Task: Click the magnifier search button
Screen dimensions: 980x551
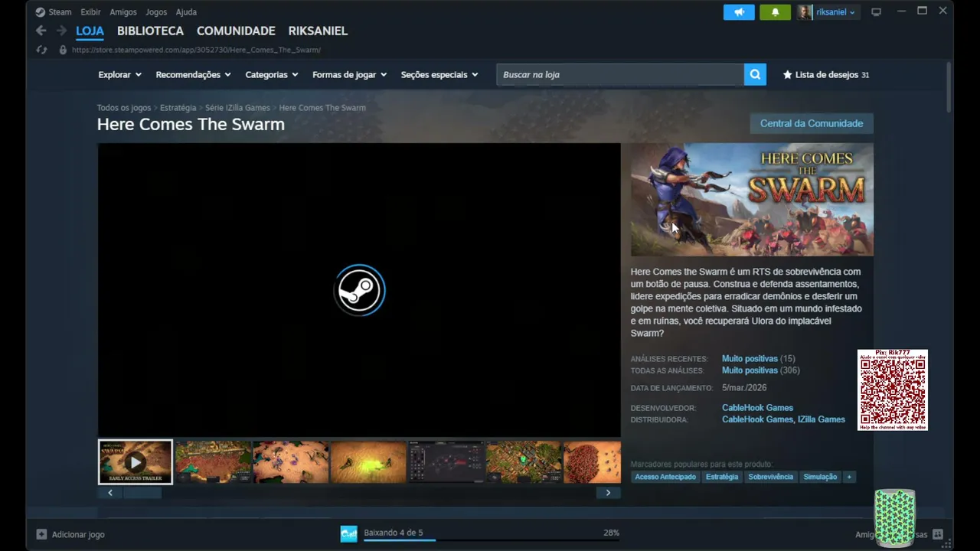Action: pyautogui.click(x=755, y=74)
